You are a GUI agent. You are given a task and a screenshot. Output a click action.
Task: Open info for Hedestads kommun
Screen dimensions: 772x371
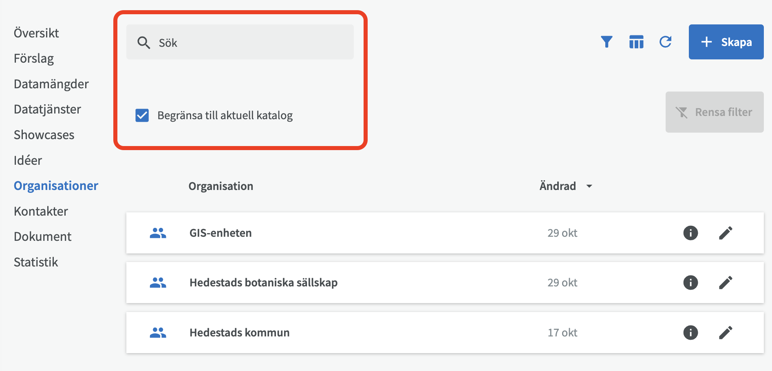coord(690,332)
